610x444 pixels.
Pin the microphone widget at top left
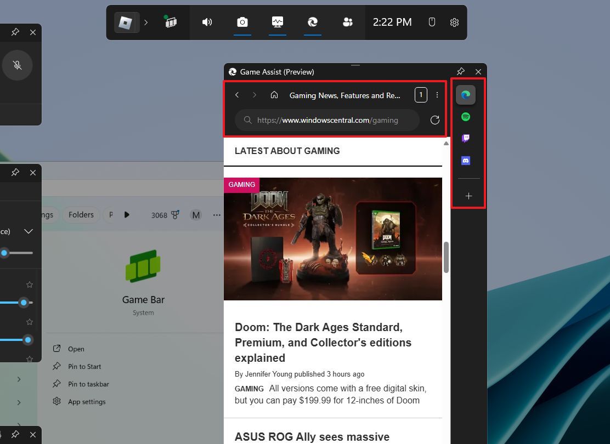[15, 32]
